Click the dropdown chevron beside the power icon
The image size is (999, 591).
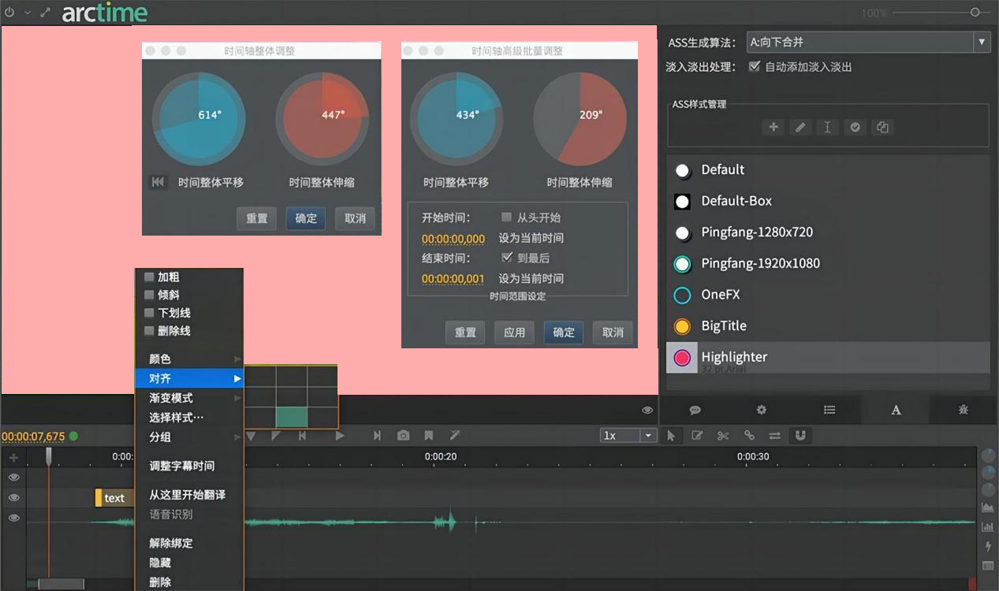click(28, 13)
